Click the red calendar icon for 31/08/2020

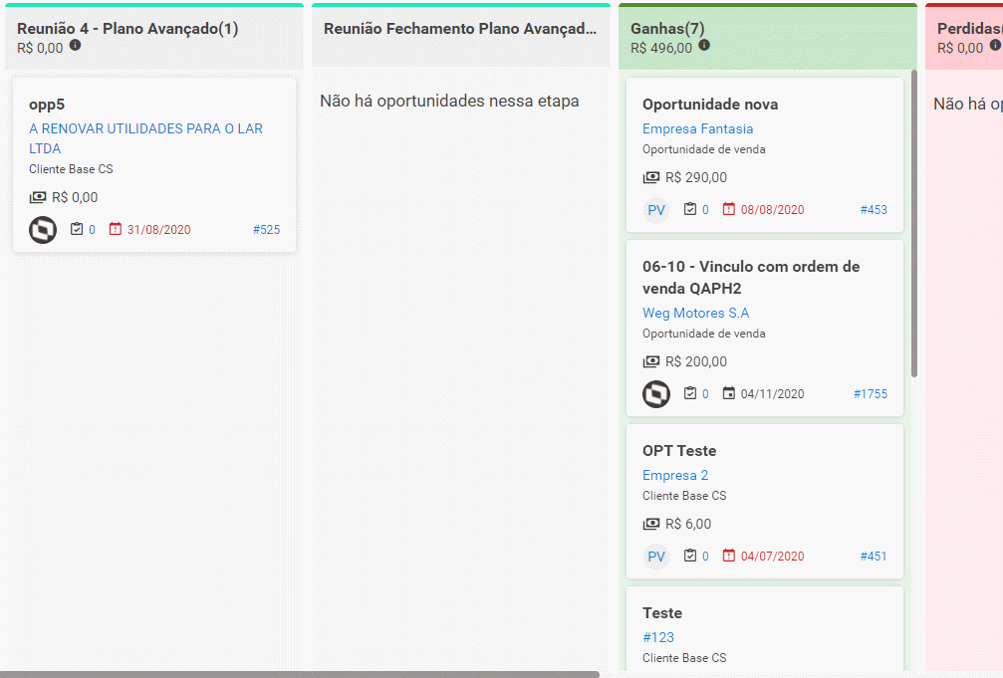tap(116, 228)
